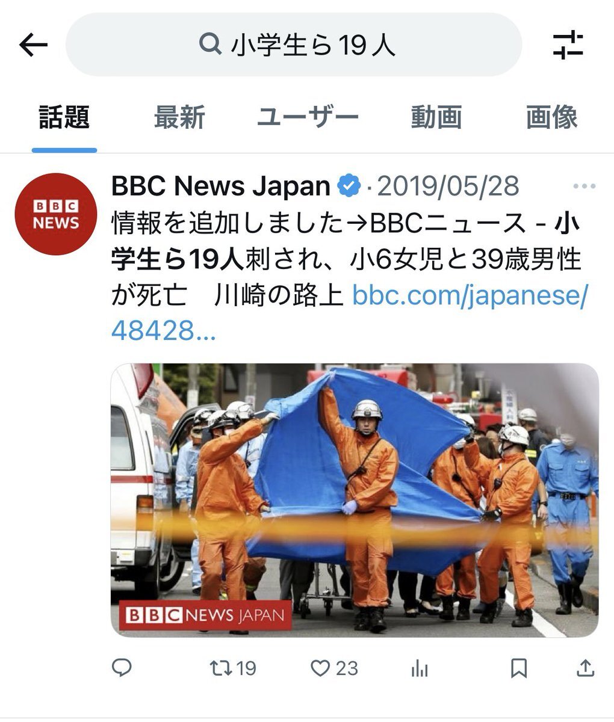
Task: Open the ユーザー tab
Action: (x=308, y=117)
